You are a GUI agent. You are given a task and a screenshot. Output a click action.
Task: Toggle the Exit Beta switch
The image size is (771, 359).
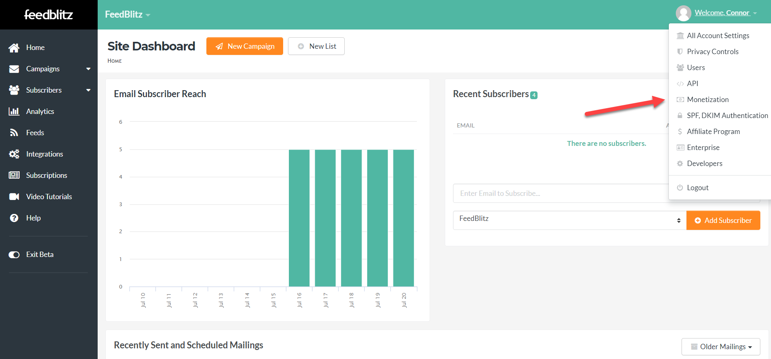click(x=14, y=255)
